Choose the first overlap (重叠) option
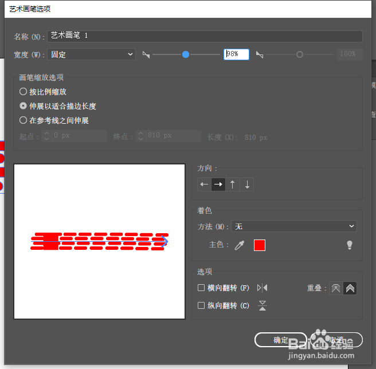The image size is (376, 369). [336, 288]
